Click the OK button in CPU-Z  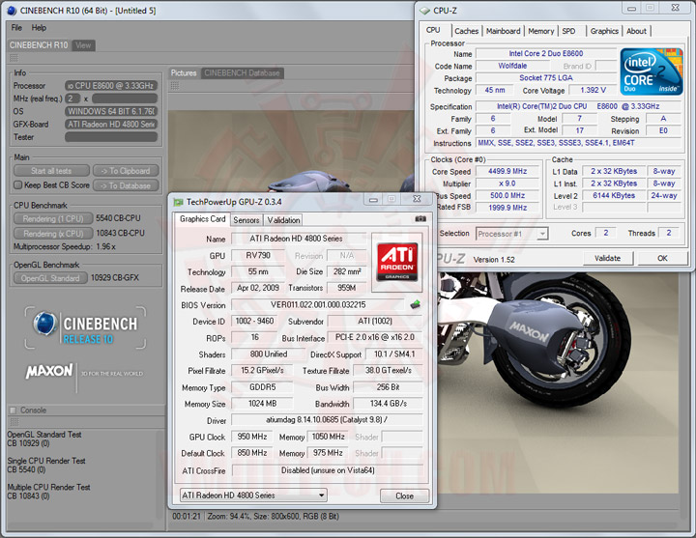click(x=662, y=258)
